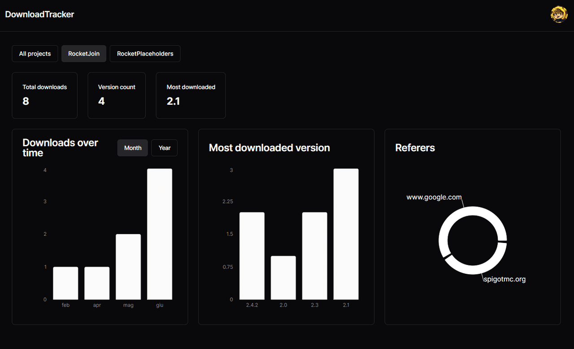
Task: Toggle downloads chart to Year view
Action: coord(164,148)
